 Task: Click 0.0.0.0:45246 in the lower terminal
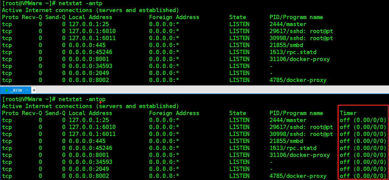coord(90,148)
